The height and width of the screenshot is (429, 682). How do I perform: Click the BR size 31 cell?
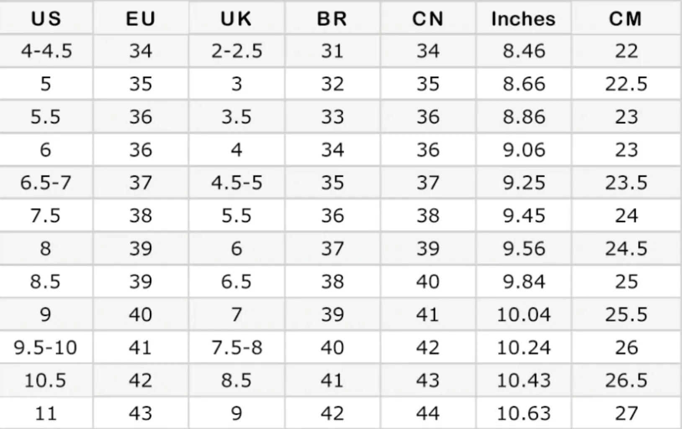coord(332,51)
